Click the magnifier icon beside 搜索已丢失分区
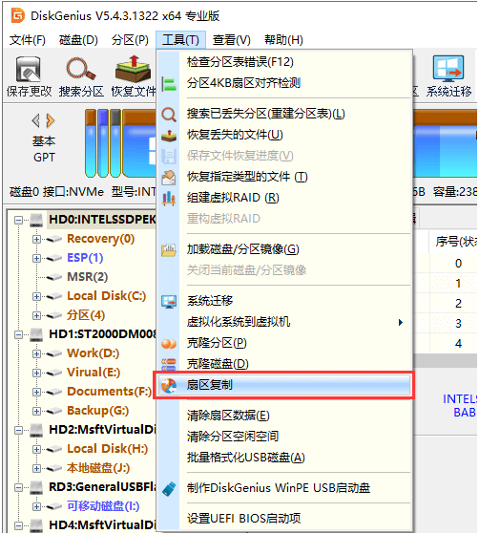This screenshot has width=479, height=534. [x=169, y=114]
